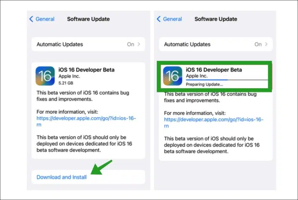Image resolution: width=298 pixels, height=200 pixels.
Task: Tap 'Apple Inc.' text in left screen
Action: click(69, 76)
